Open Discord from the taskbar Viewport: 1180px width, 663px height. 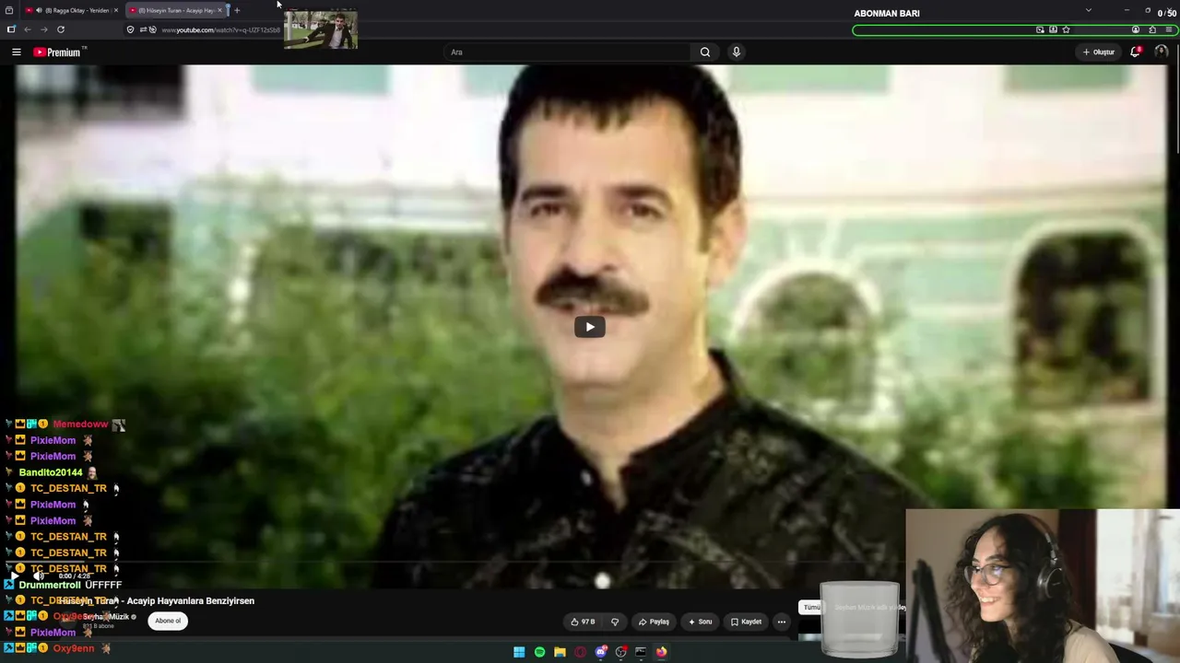(x=600, y=652)
